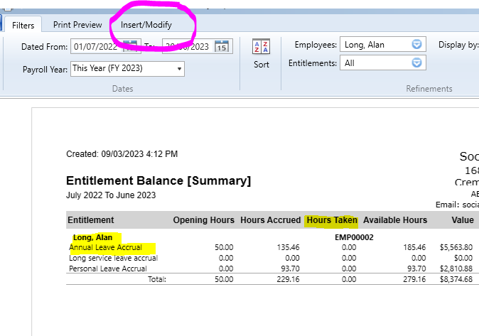Click the Employees field showing Long, Alan
Viewport: 479px width, 336px height.
click(x=375, y=45)
